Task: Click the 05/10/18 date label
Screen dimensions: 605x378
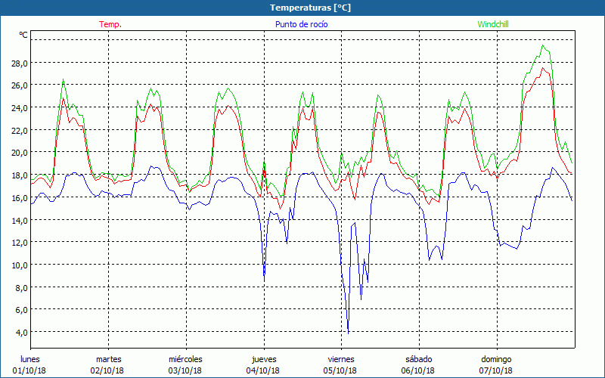Action: 340,370
